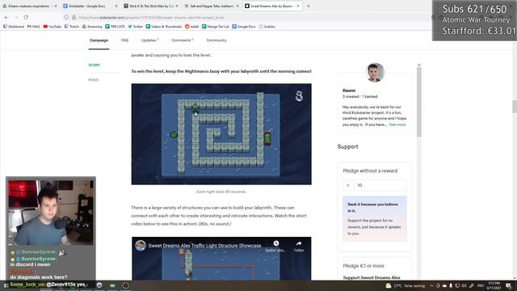Click the Back it because you believe in it box
Image resolution: width=517 pixels, height=291 pixels.
375,219
